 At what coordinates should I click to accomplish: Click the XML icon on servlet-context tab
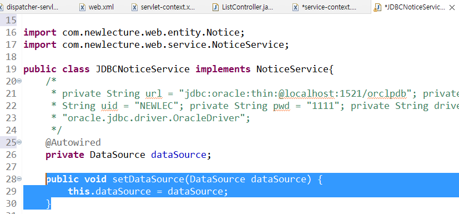(x=135, y=7)
